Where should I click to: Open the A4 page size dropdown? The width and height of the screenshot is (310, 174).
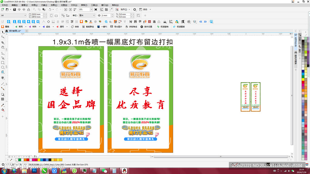pyautogui.click(x=25, y=15)
